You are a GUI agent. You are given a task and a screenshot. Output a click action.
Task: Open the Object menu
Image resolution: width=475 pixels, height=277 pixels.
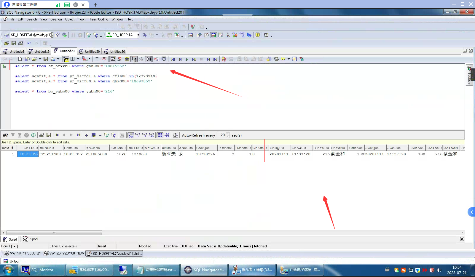pyautogui.click(x=70, y=19)
